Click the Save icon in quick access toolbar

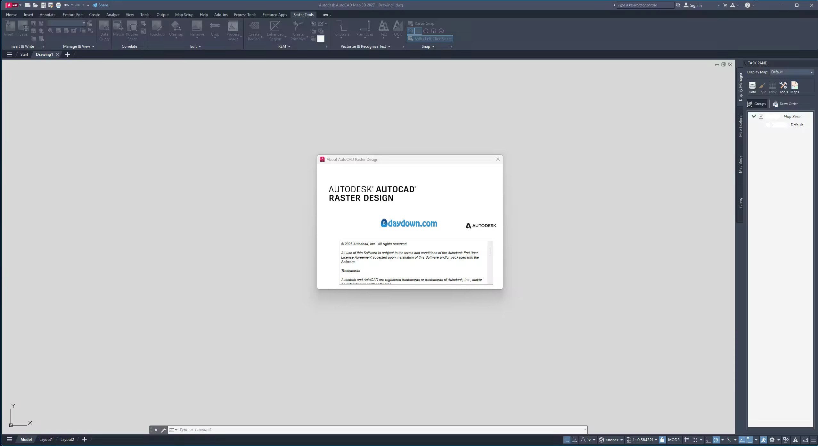(x=43, y=5)
